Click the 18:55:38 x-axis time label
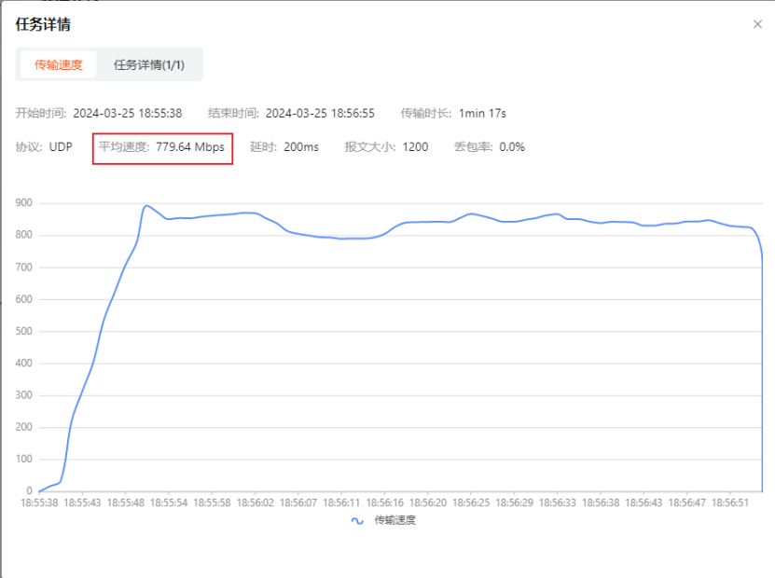The image size is (775, 578). click(39, 502)
